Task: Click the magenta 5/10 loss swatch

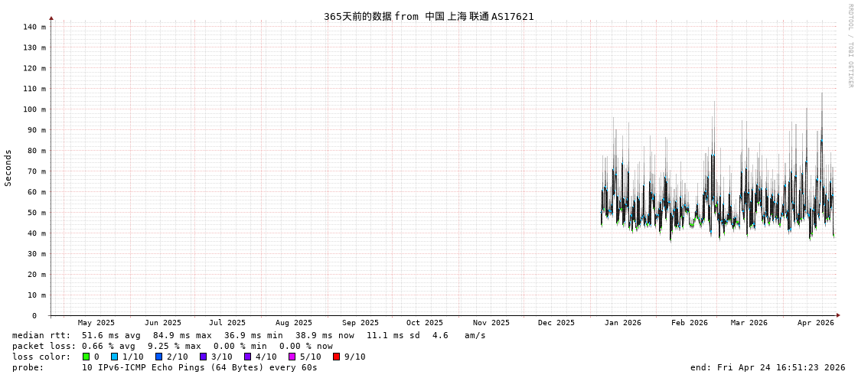Action: click(x=292, y=357)
